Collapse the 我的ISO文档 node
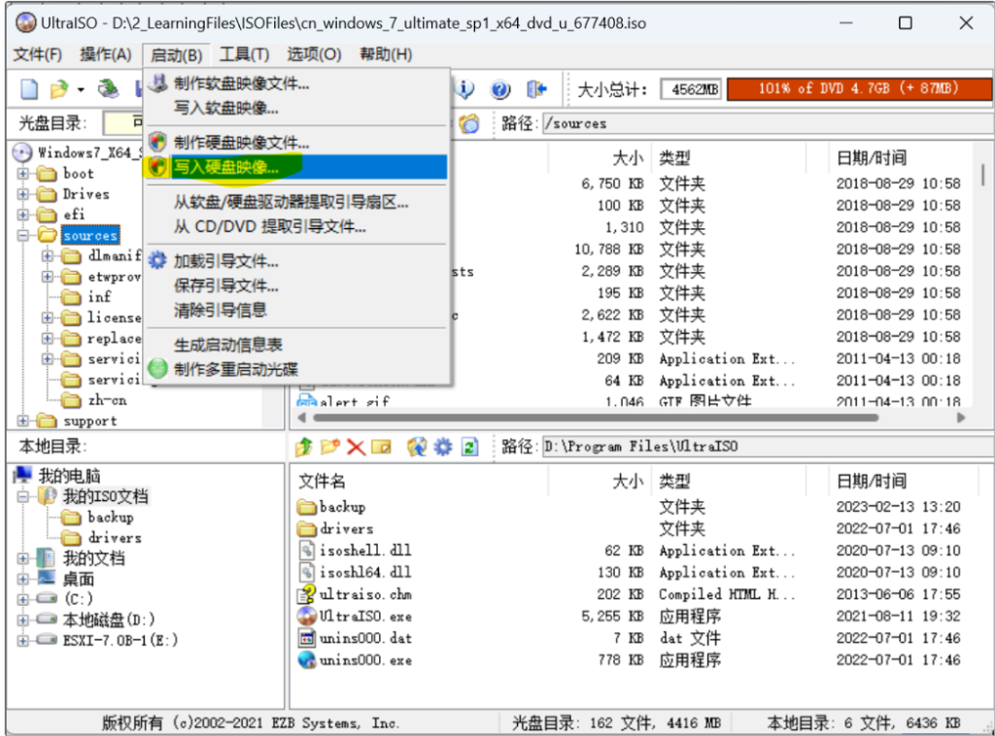 [x=23, y=496]
